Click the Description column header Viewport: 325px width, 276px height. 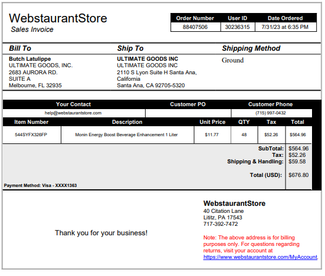pyautogui.click(x=127, y=122)
